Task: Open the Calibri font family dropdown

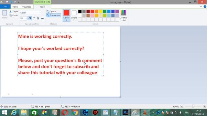Action: click(x=40, y=13)
